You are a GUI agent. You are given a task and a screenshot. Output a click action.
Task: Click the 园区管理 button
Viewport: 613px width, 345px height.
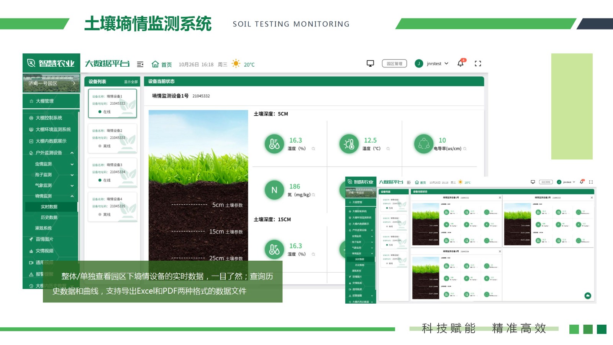394,64
